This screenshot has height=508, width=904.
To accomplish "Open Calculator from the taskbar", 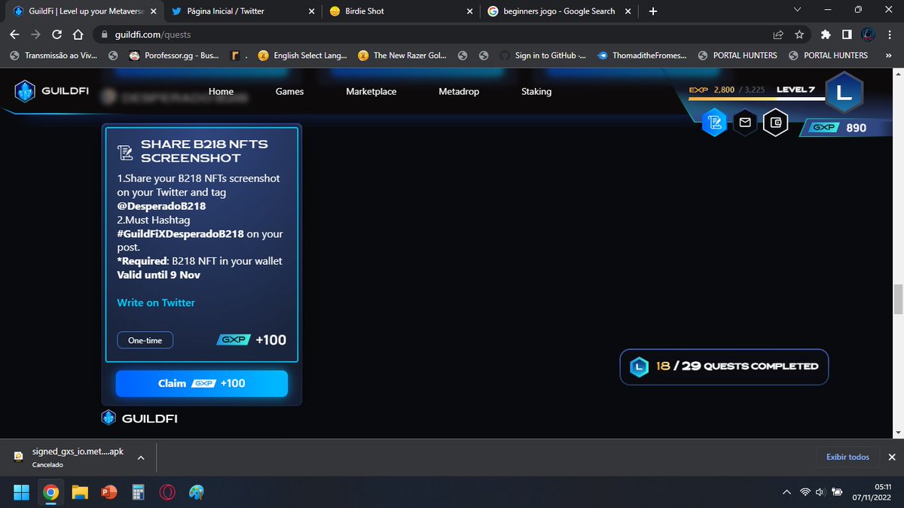I will (x=138, y=492).
